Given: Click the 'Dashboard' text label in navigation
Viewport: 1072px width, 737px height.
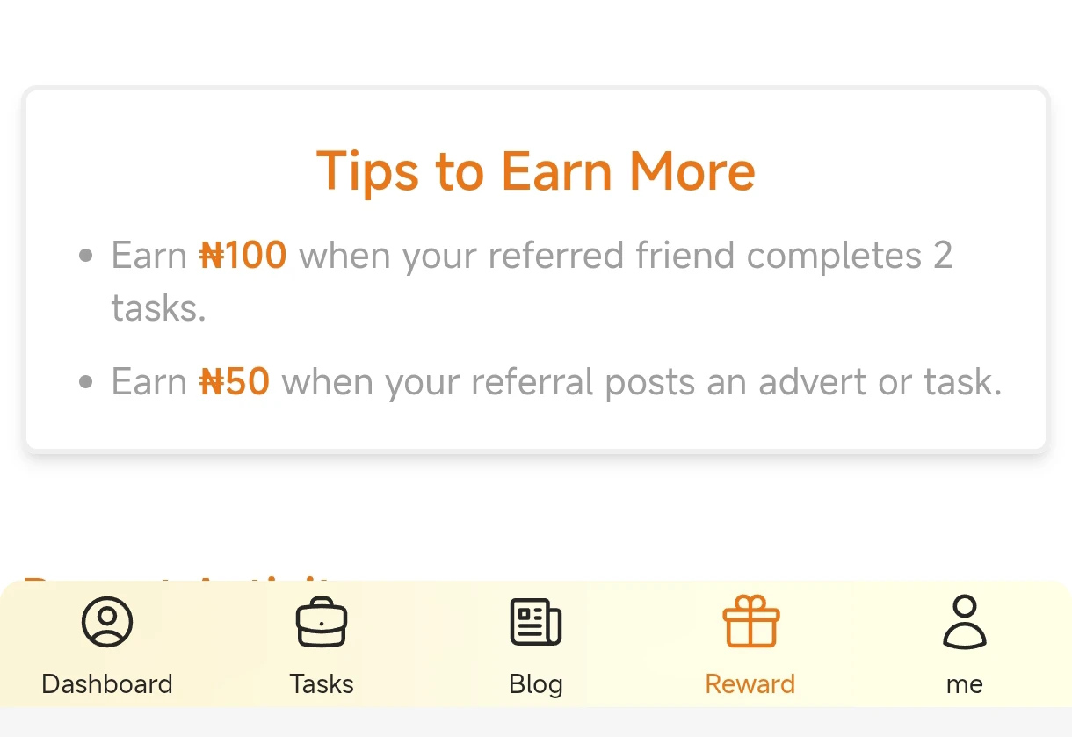Looking at the screenshot, I should coord(107,684).
